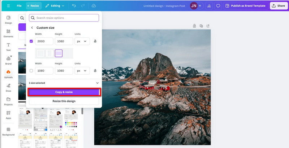Open the File menu
Screen dimensions: 289x148
pos(19,6)
